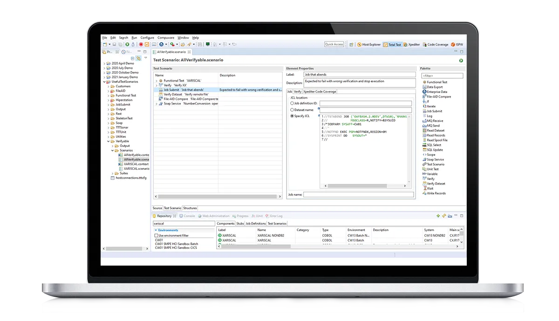The image size is (559, 321).
Task: Select SQL Select in the Palette
Action: coord(432,145)
